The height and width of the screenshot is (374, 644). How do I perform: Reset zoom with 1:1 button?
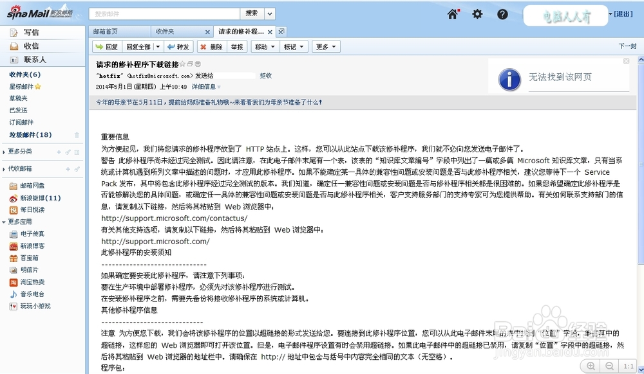[x=629, y=366]
